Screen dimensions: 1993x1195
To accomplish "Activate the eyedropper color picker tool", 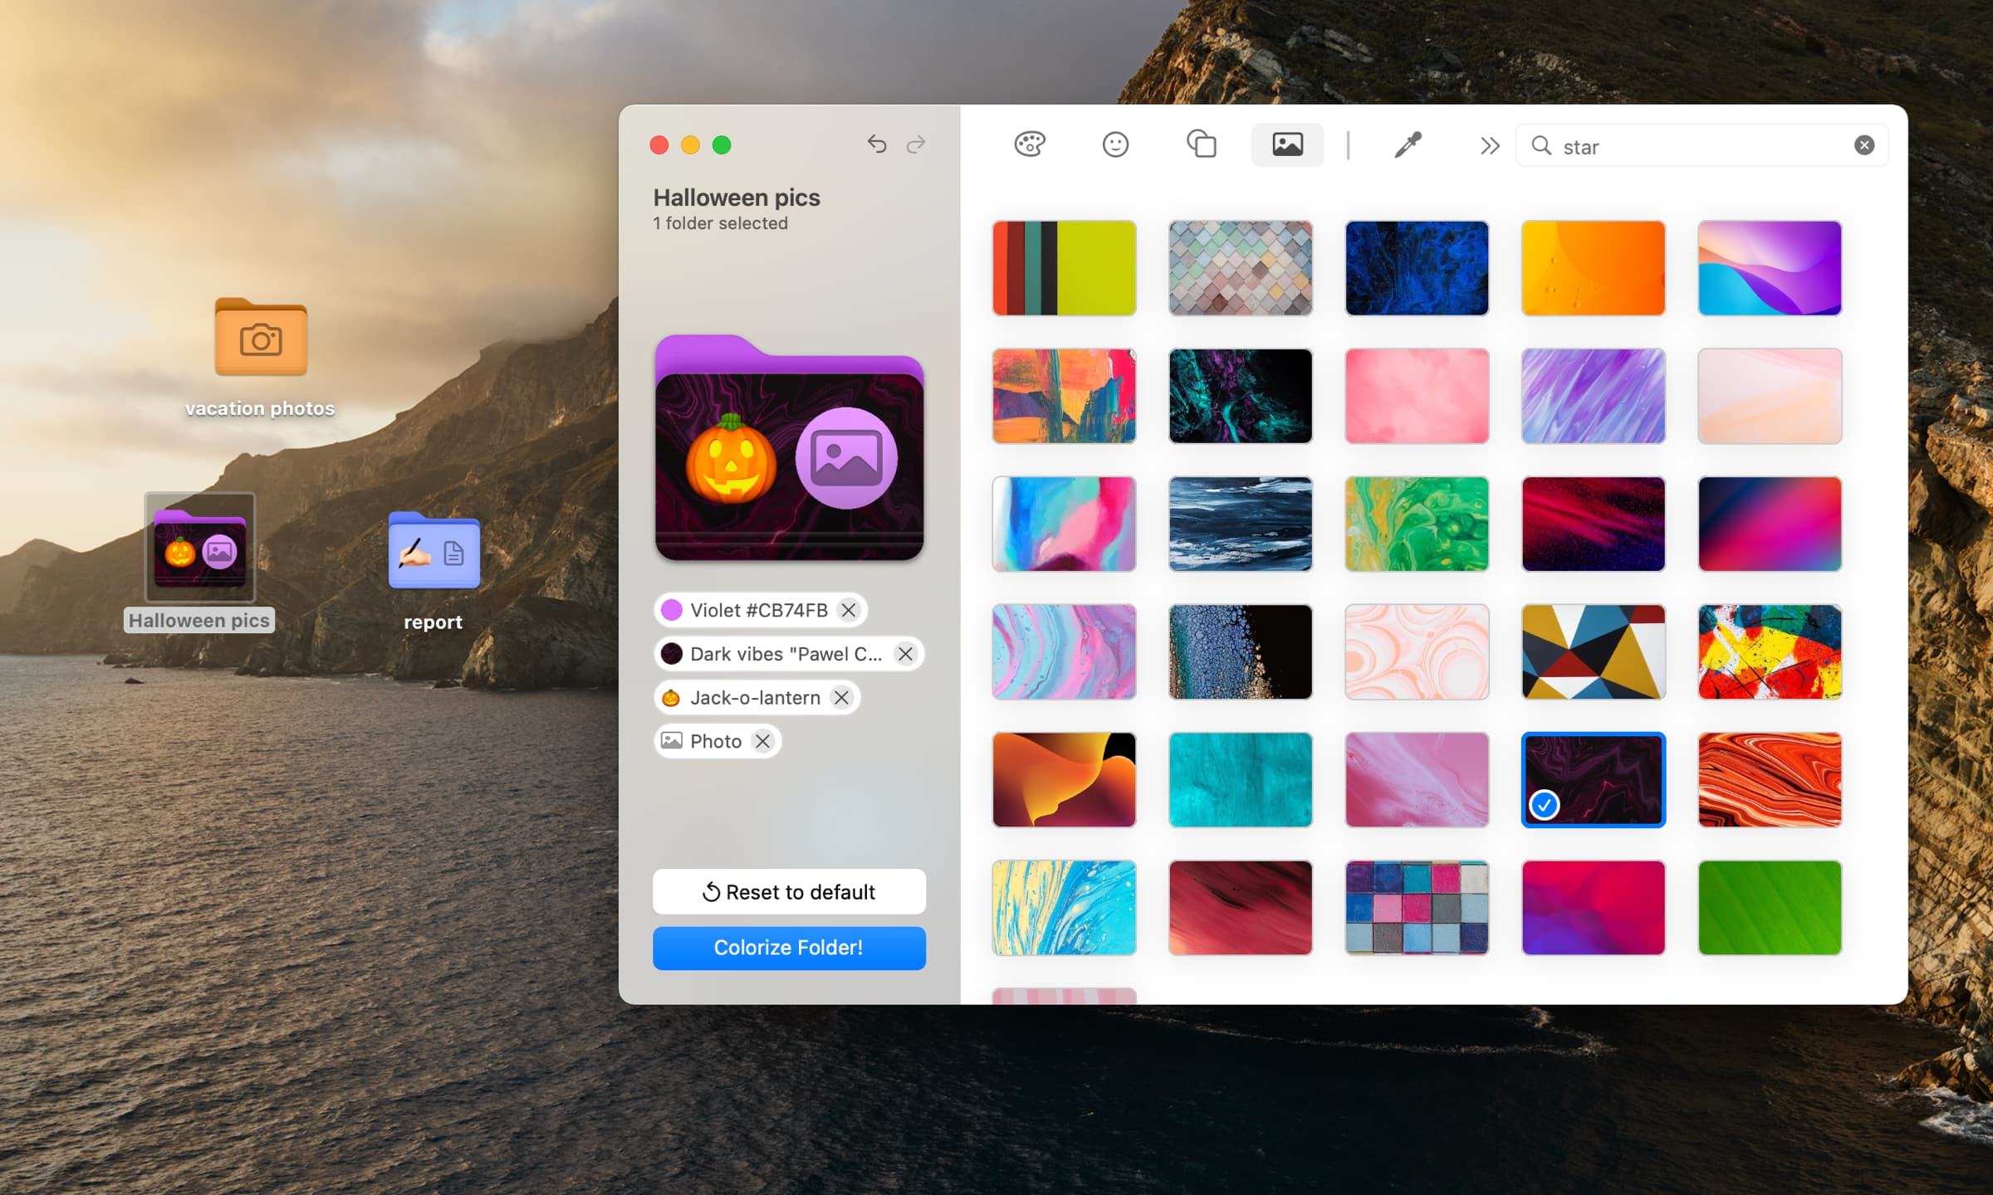I will pyautogui.click(x=1409, y=144).
